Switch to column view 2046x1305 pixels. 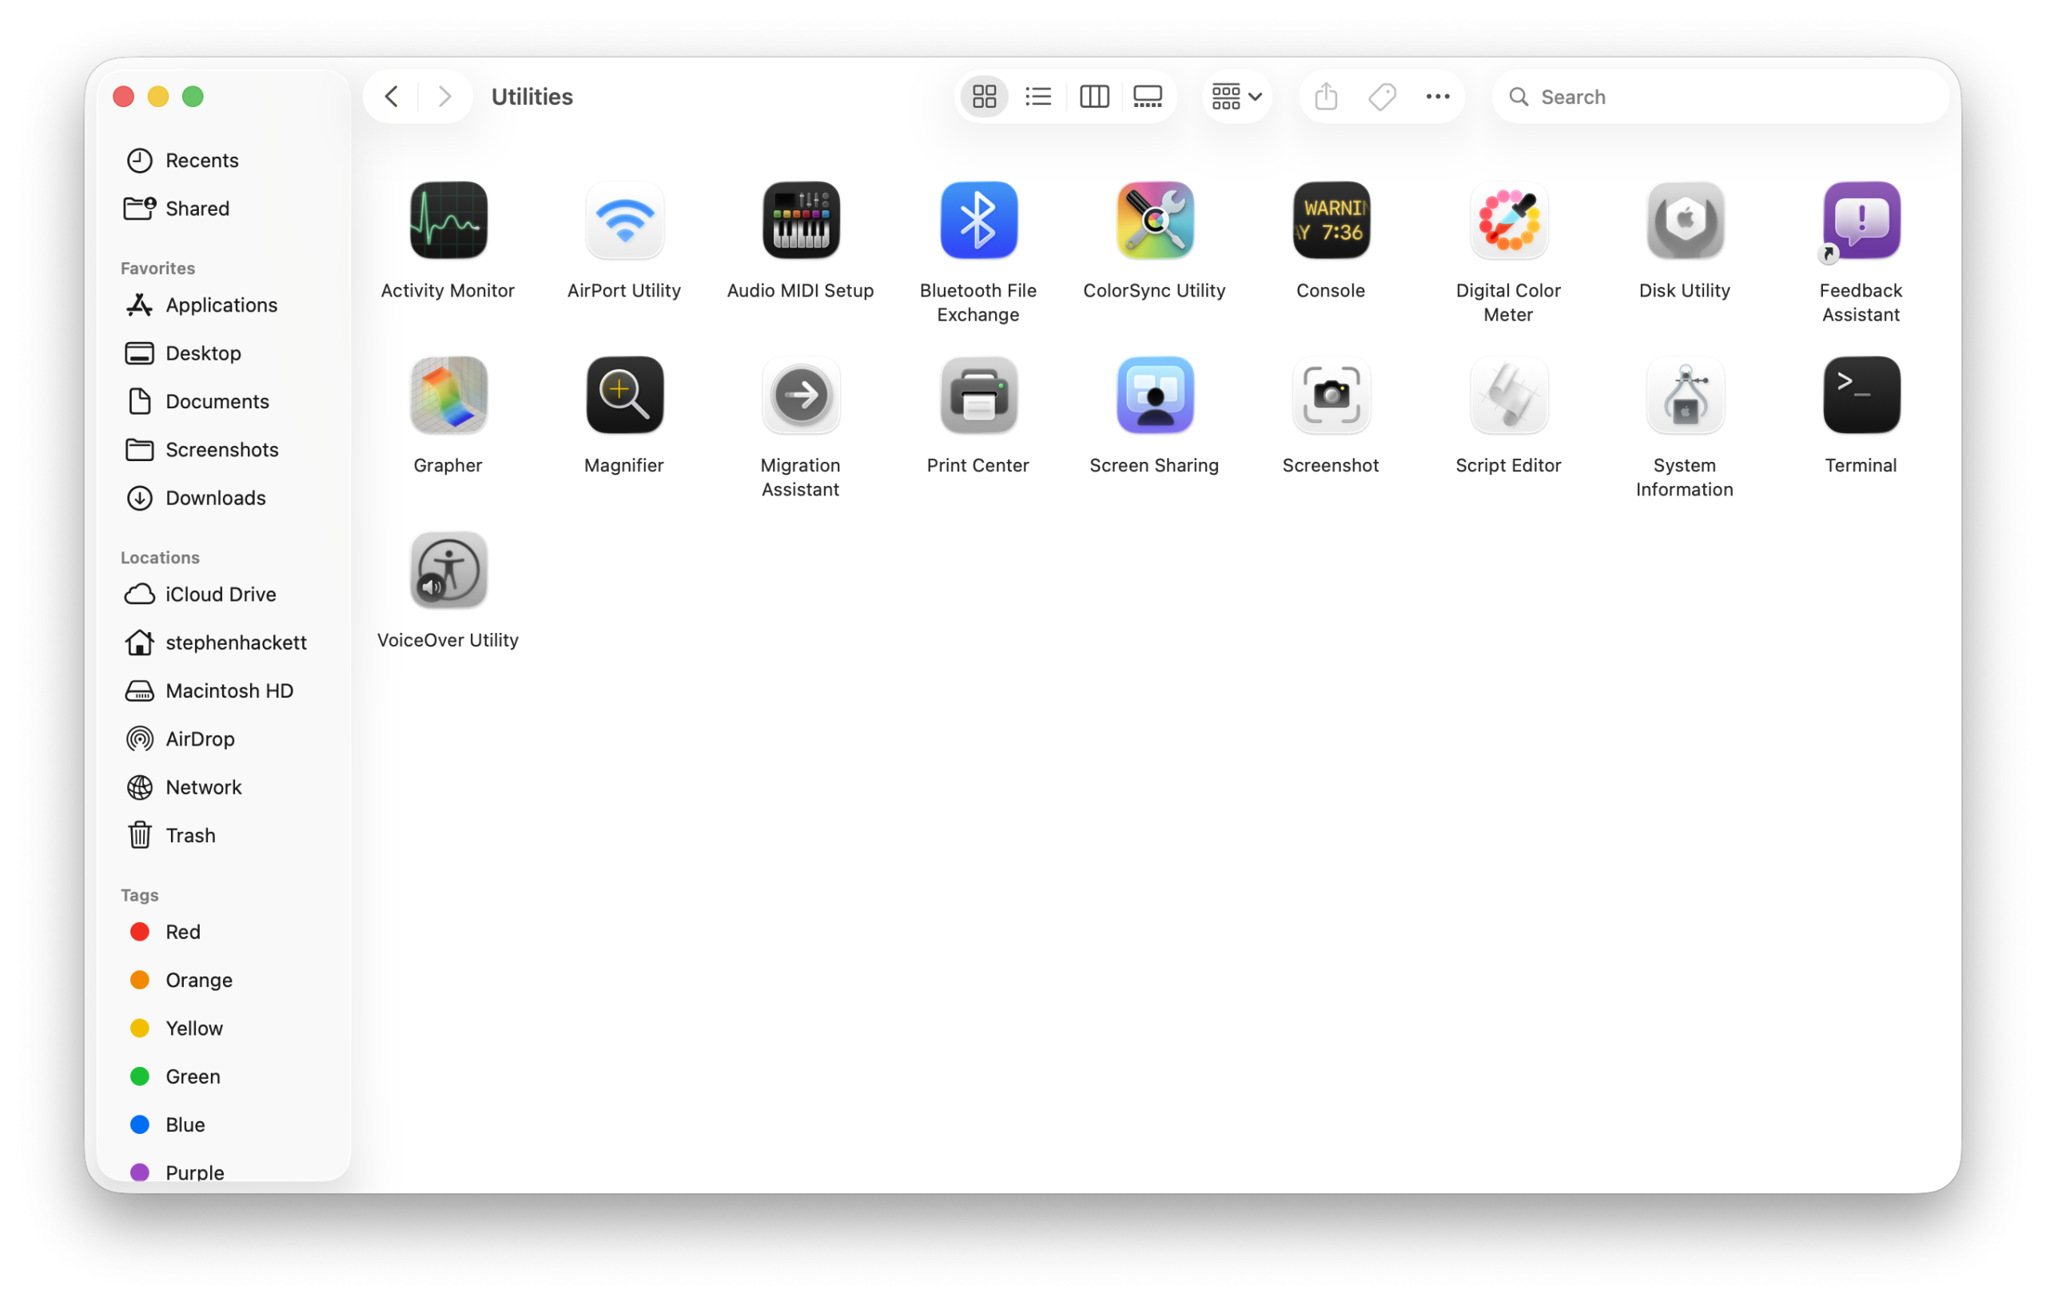click(1093, 97)
